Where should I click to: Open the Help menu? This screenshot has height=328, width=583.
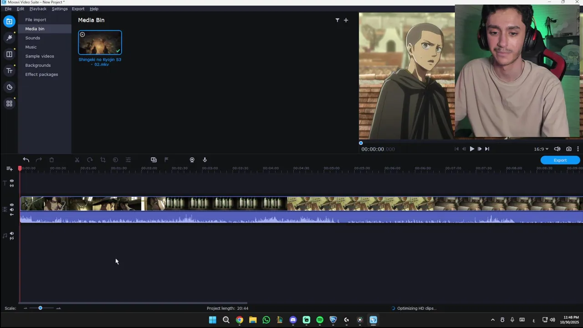pos(94,9)
